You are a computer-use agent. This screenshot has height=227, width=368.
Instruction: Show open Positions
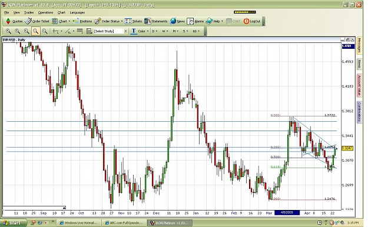(x=82, y=21)
